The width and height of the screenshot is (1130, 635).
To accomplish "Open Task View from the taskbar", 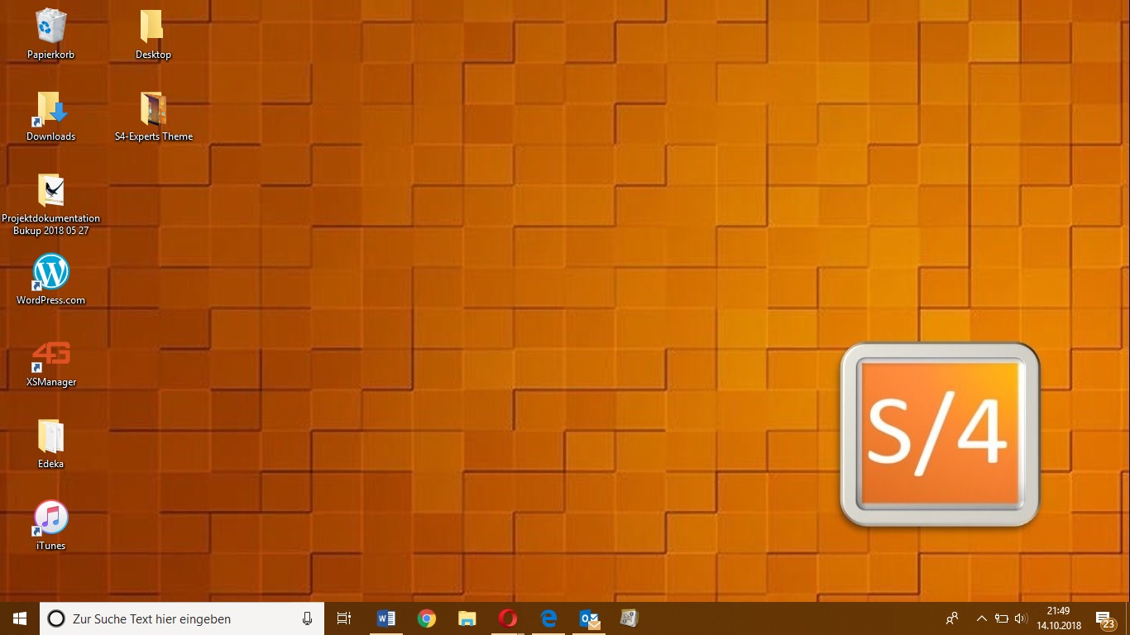I will point(344,618).
